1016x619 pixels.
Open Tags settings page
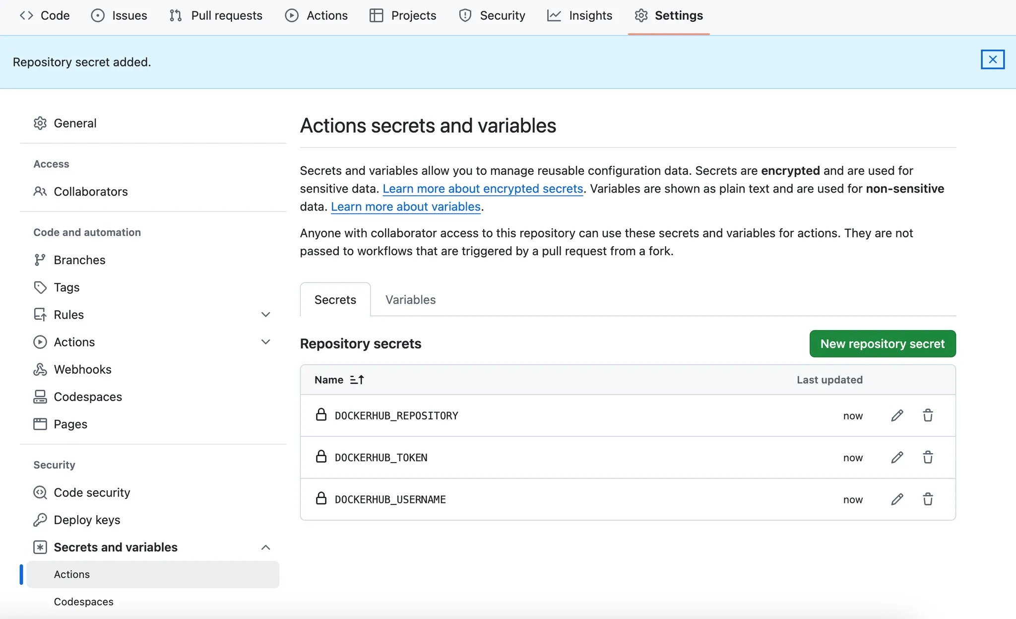click(153, 287)
